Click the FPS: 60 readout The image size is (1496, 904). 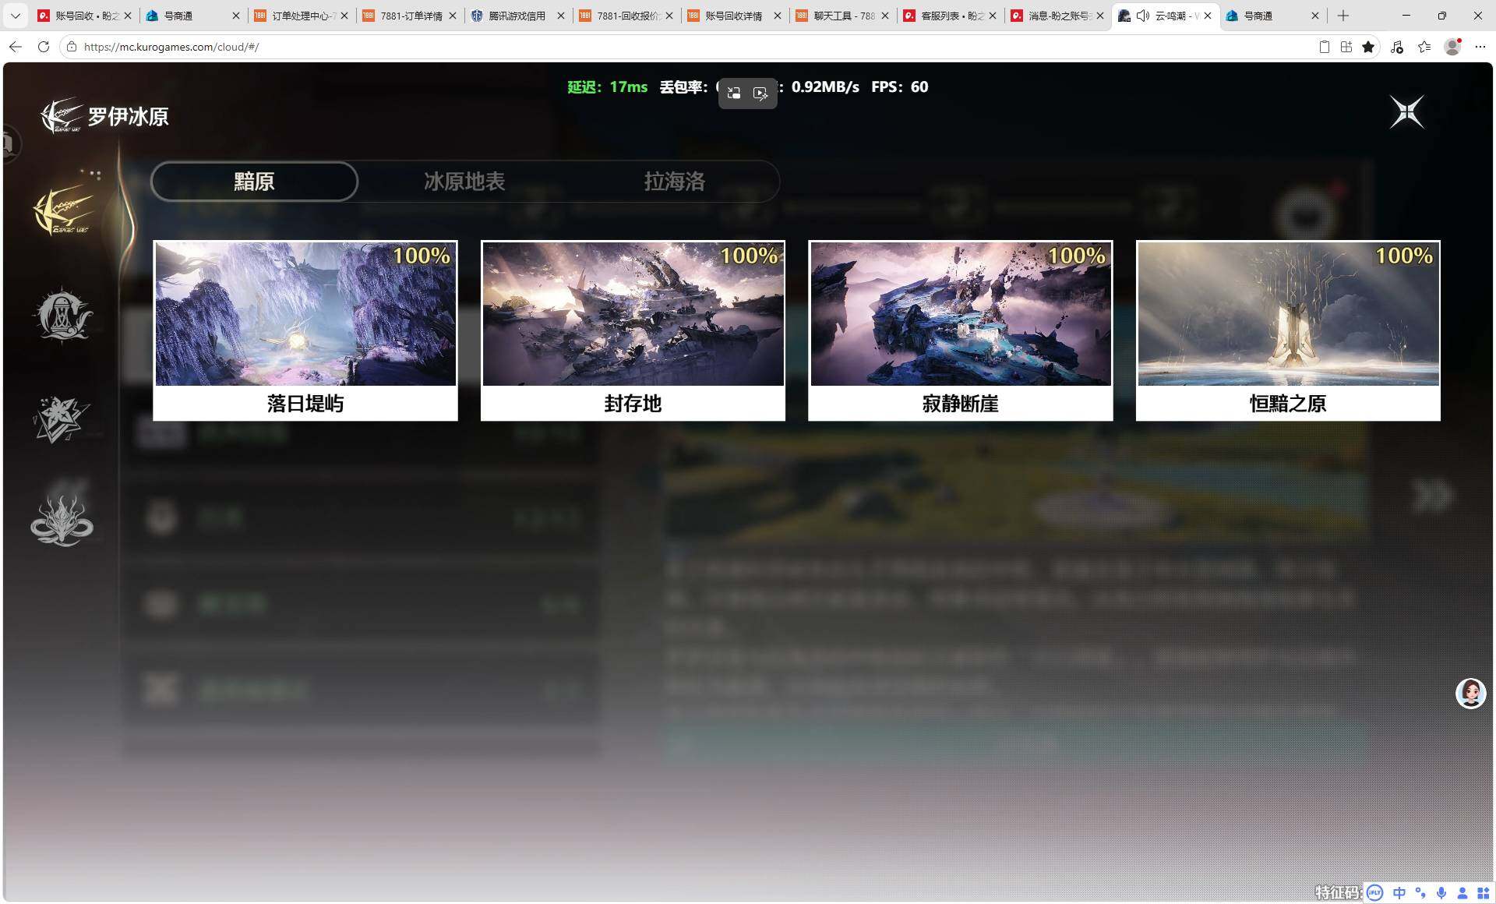900,87
